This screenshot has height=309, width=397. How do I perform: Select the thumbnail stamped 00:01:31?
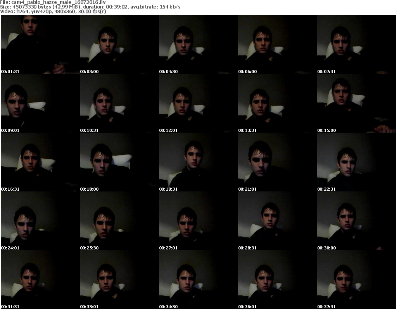click(x=40, y=44)
